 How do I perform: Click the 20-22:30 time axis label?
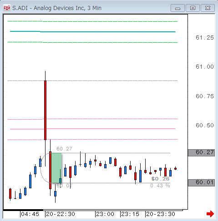[x=61, y=214]
